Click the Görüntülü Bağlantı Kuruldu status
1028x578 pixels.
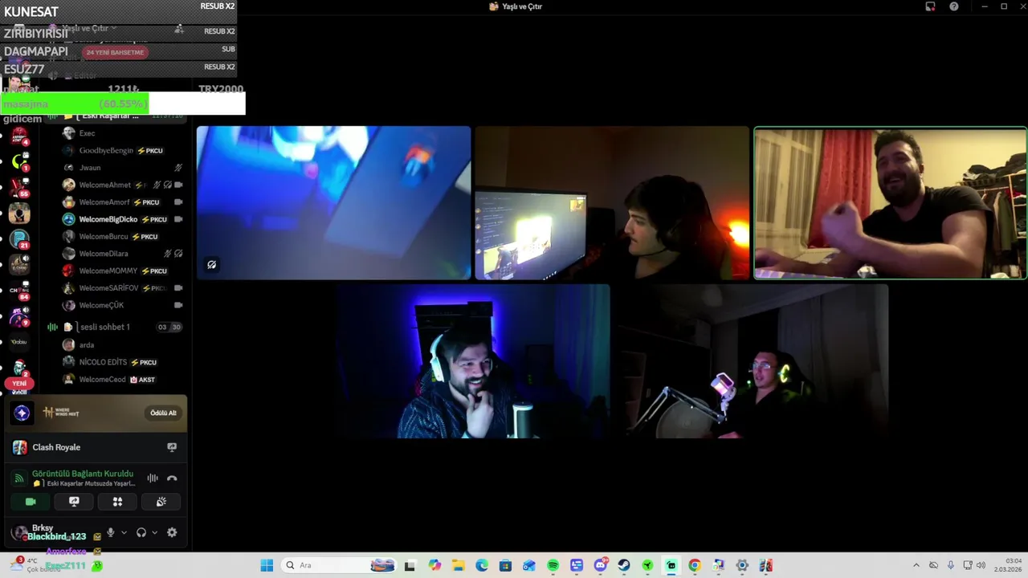83,474
